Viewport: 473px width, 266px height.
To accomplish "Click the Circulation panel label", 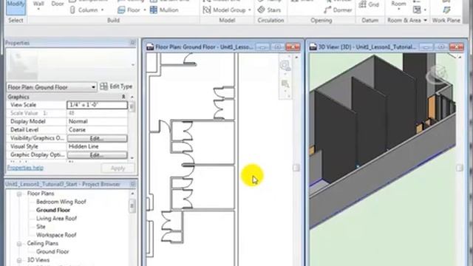I will (x=270, y=20).
